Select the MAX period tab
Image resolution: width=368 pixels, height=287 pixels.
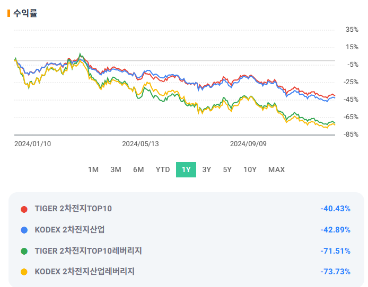(276, 169)
